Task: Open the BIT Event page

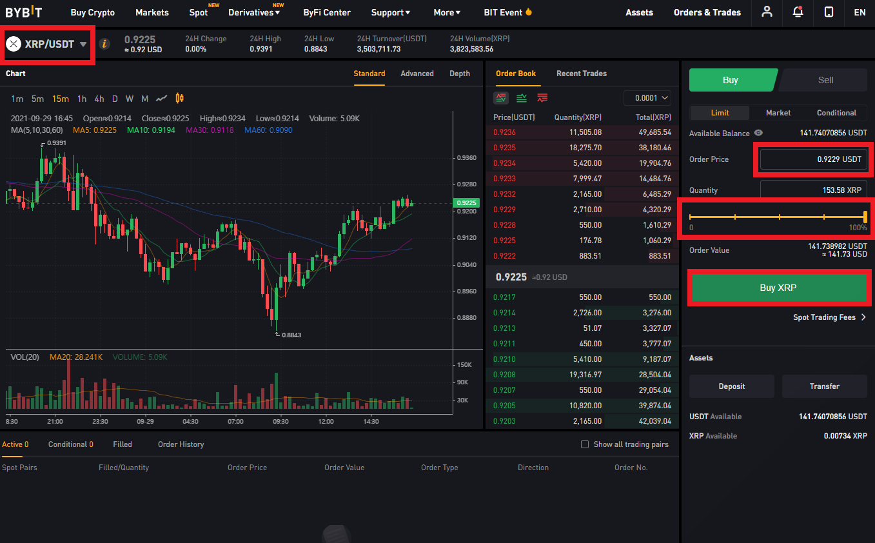Action: 503,12
